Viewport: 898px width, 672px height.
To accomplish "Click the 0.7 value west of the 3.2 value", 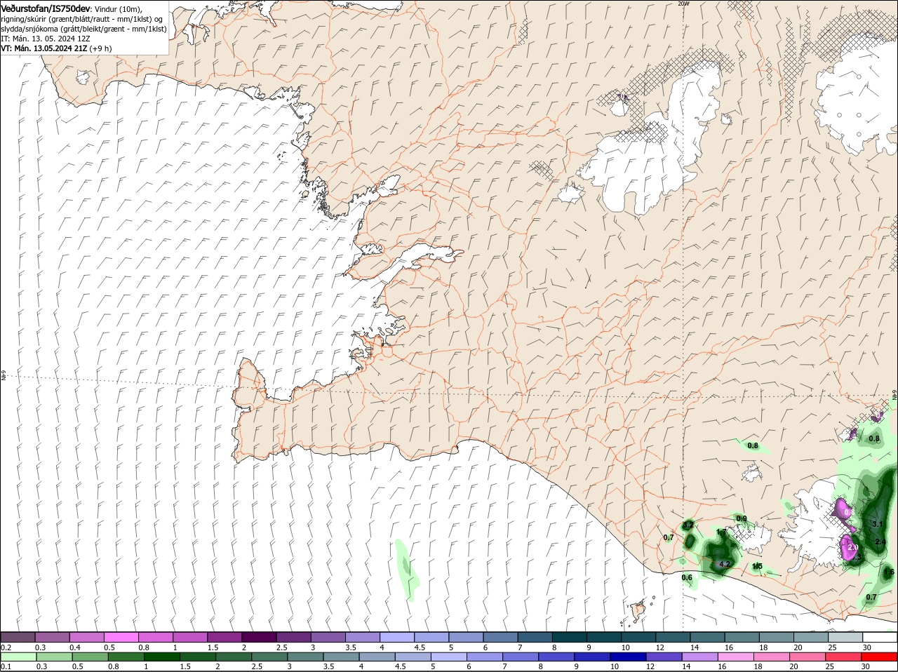I will click(669, 538).
